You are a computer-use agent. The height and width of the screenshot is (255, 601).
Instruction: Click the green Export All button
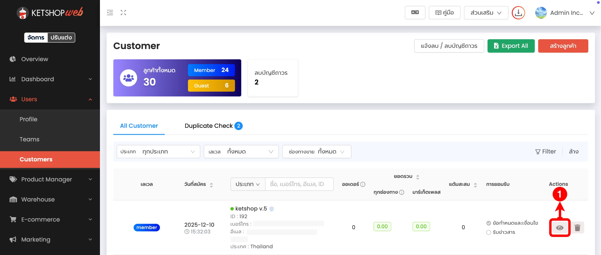(511, 46)
